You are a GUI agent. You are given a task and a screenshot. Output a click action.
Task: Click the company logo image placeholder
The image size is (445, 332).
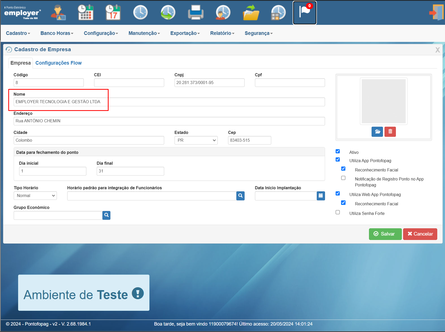[x=384, y=101]
